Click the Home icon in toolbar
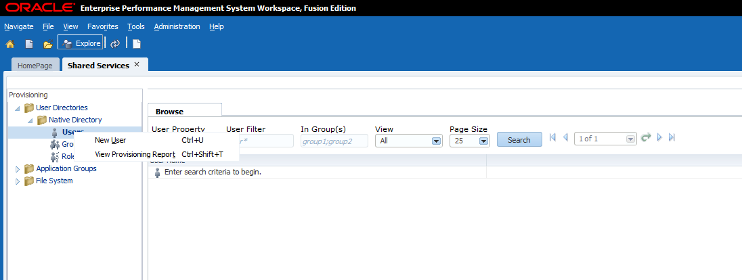This screenshot has width=742, height=280. [x=9, y=44]
